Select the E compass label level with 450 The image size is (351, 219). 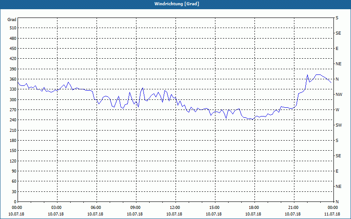pos(337,49)
